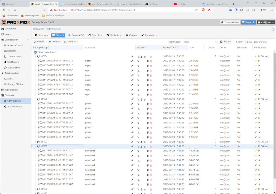Collapse the ct/108 backup group
The image size is (276, 194).
[36, 146]
